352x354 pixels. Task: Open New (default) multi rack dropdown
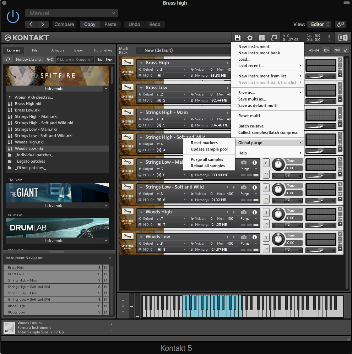183,50
